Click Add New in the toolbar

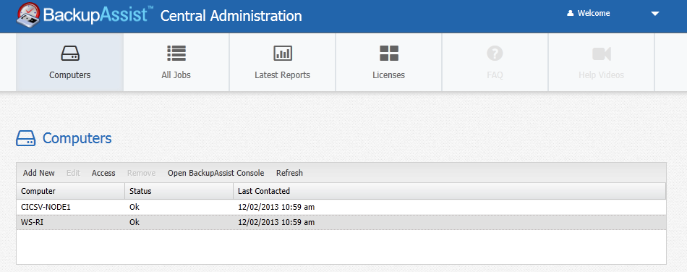pos(39,173)
